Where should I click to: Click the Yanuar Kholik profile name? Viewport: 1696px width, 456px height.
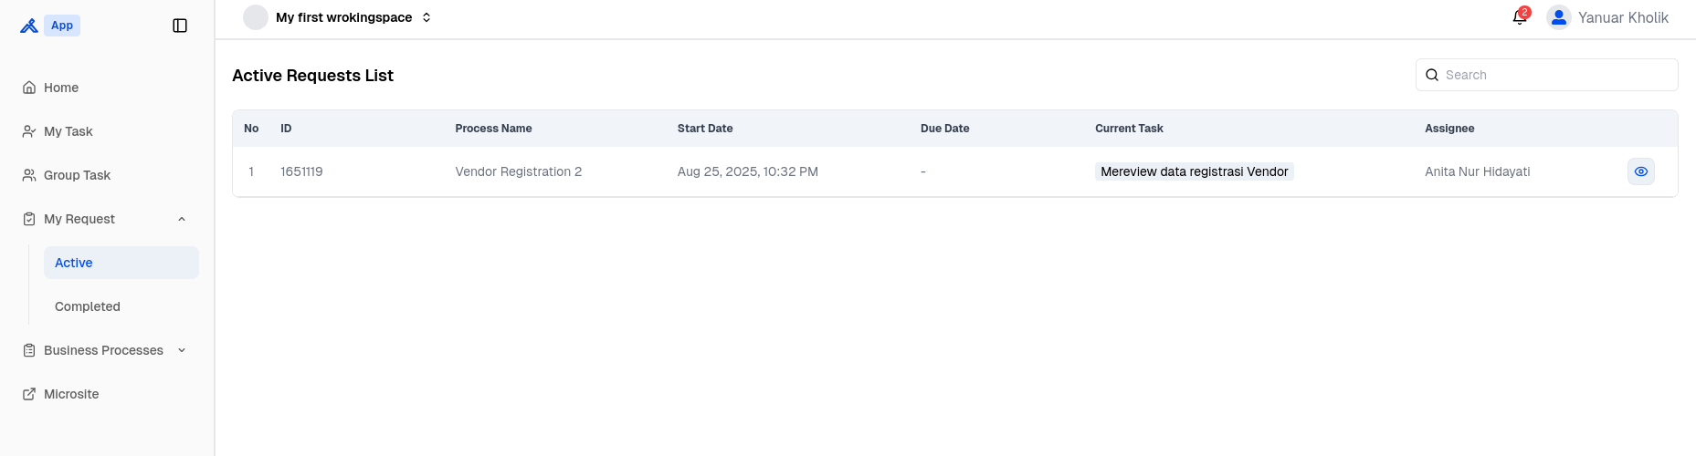pyautogui.click(x=1623, y=17)
